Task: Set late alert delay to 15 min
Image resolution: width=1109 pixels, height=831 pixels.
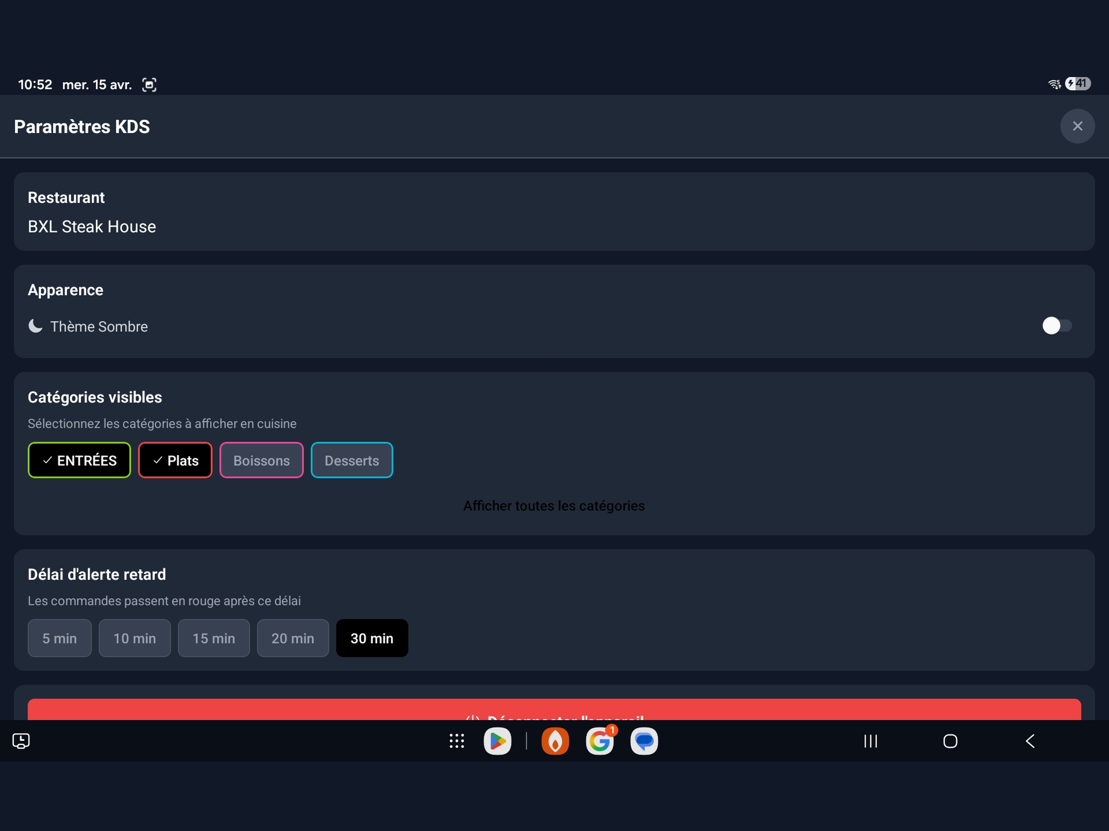Action: (214, 638)
